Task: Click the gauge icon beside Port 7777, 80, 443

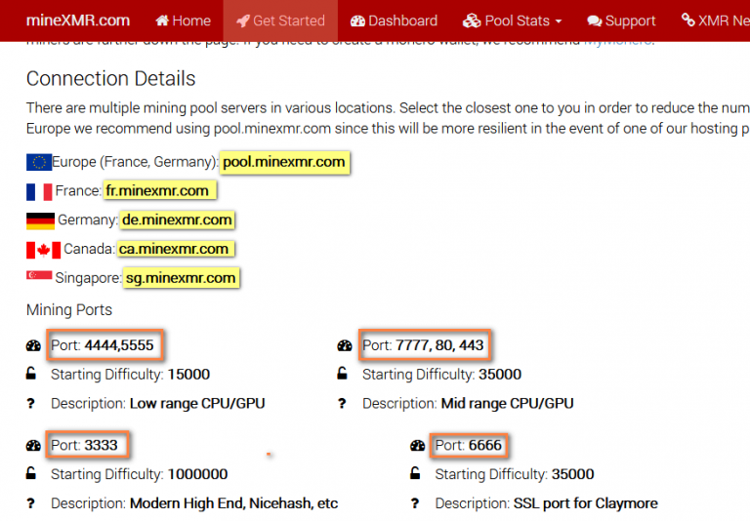Action: pyautogui.click(x=344, y=345)
